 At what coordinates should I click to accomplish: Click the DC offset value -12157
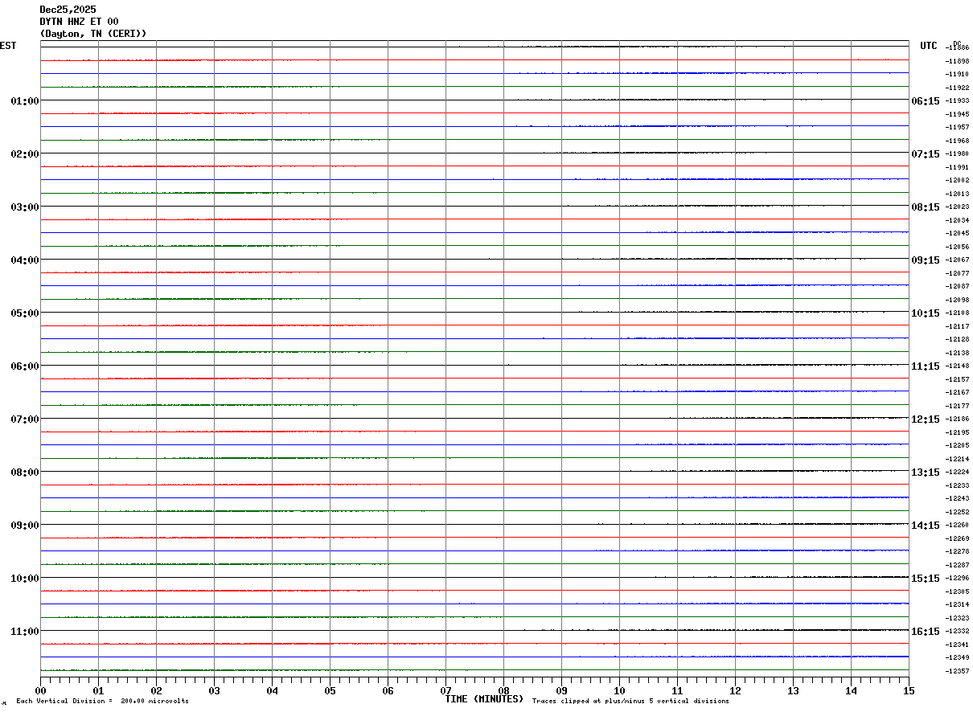(957, 379)
